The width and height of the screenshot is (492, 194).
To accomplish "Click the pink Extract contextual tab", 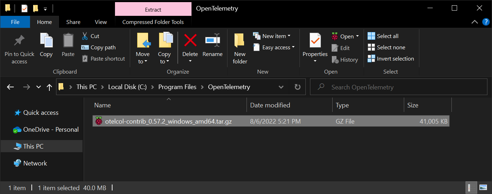I will pyautogui.click(x=153, y=10).
